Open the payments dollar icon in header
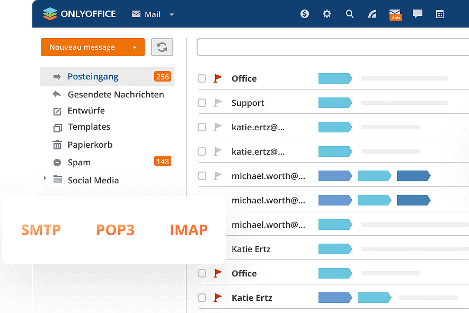This screenshot has width=469, height=313. click(305, 14)
